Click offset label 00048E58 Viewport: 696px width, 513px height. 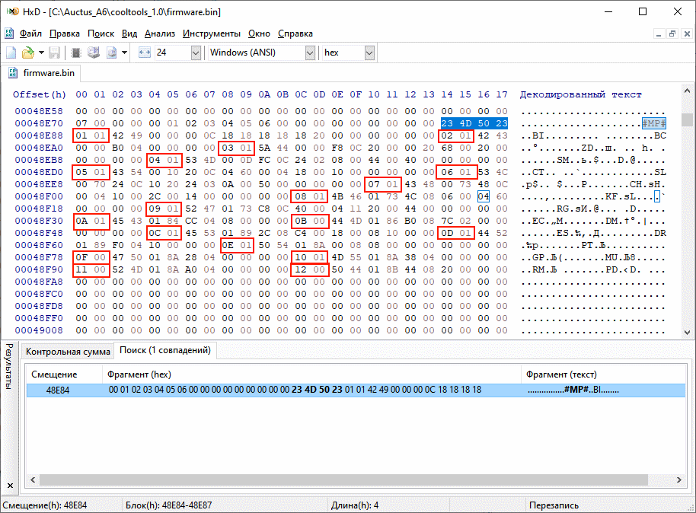[39, 111]
